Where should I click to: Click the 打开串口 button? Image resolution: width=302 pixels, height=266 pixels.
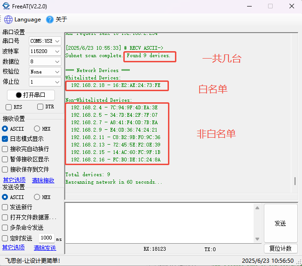[x=31, y=95]
